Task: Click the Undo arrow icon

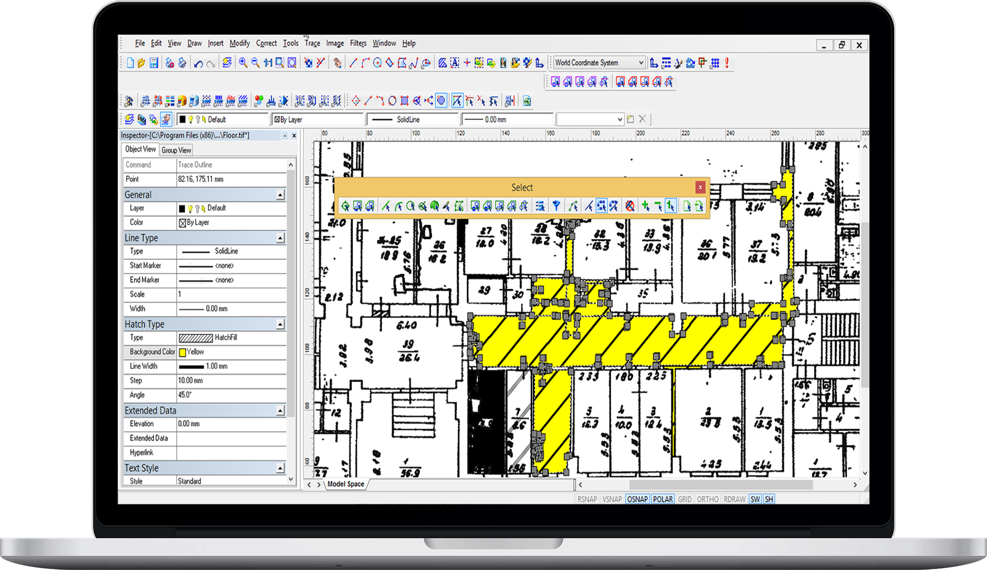Action: click(x=198, y=62)
